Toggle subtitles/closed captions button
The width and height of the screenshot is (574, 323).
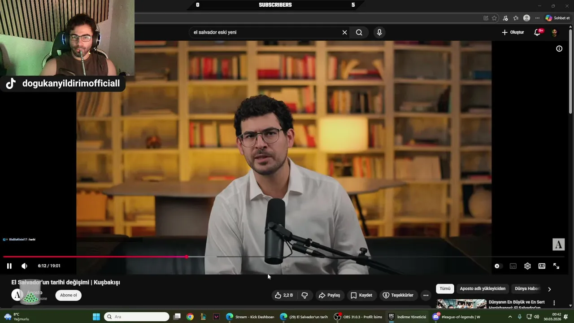pos(513,266)
